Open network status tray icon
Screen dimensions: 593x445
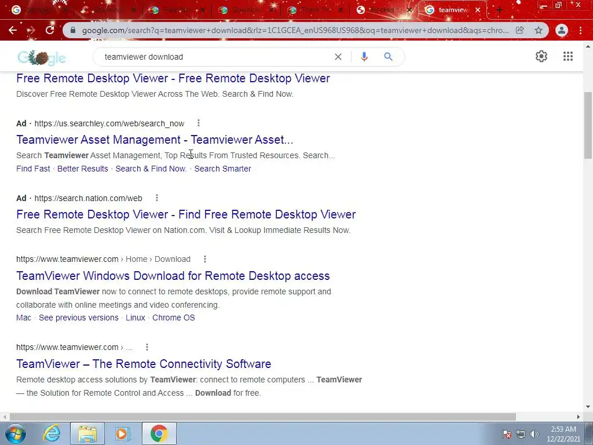click(521, 434)
